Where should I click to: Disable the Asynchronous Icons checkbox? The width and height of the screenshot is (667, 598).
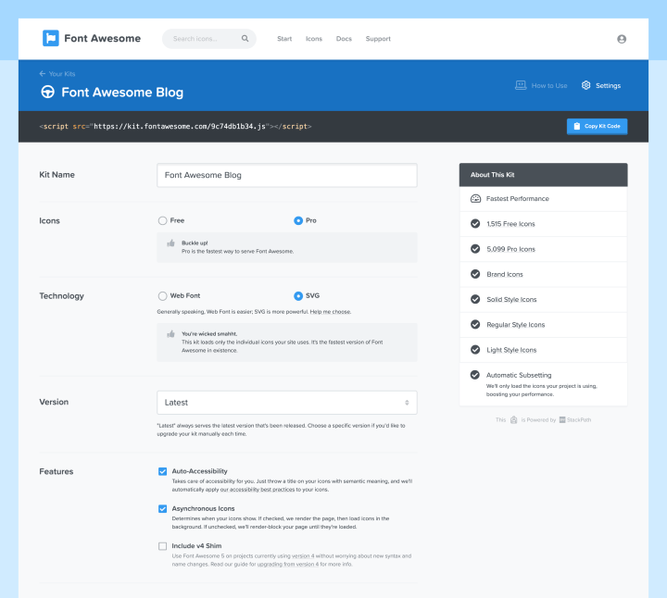(x=162, y=509)
